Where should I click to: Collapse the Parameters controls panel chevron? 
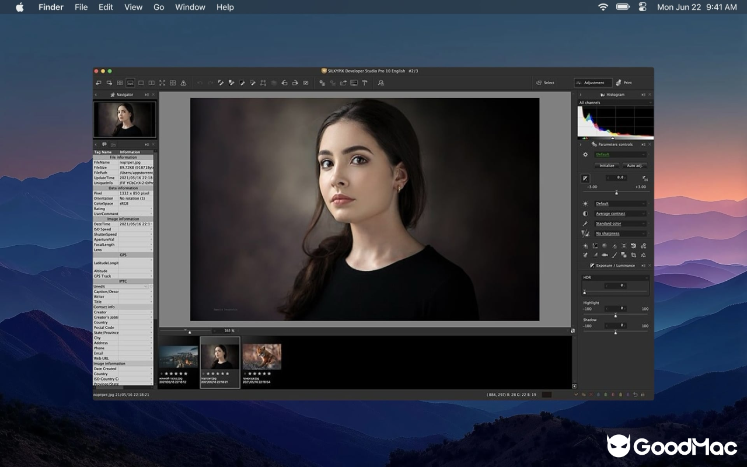point(580,144)
